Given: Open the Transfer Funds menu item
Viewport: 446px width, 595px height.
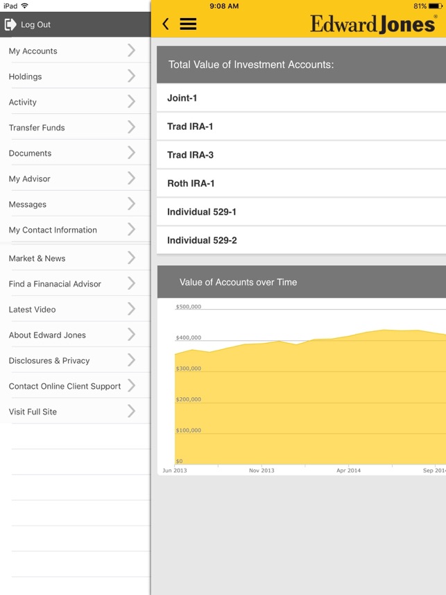Looking at the screenshot, I should pos(75,127).
